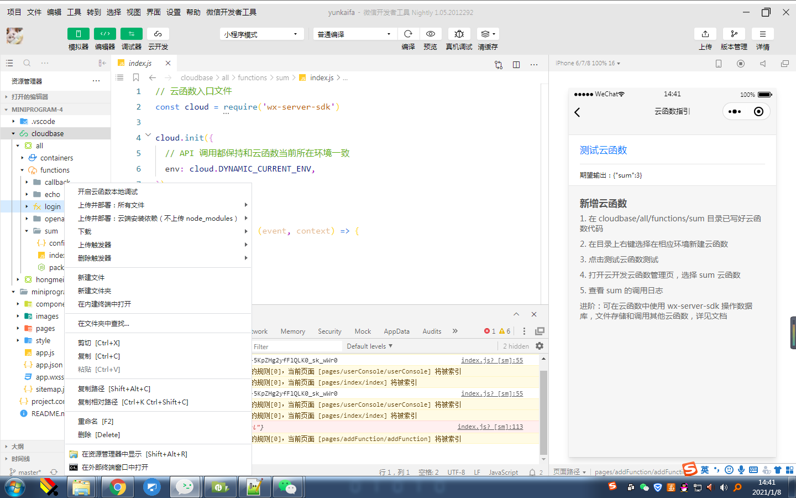Expand the 大纲 outline section

(x=32, y=446)
